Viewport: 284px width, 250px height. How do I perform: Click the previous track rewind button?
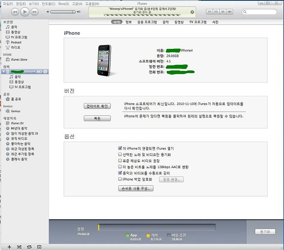pyautogui.click(x=15, y=12)
